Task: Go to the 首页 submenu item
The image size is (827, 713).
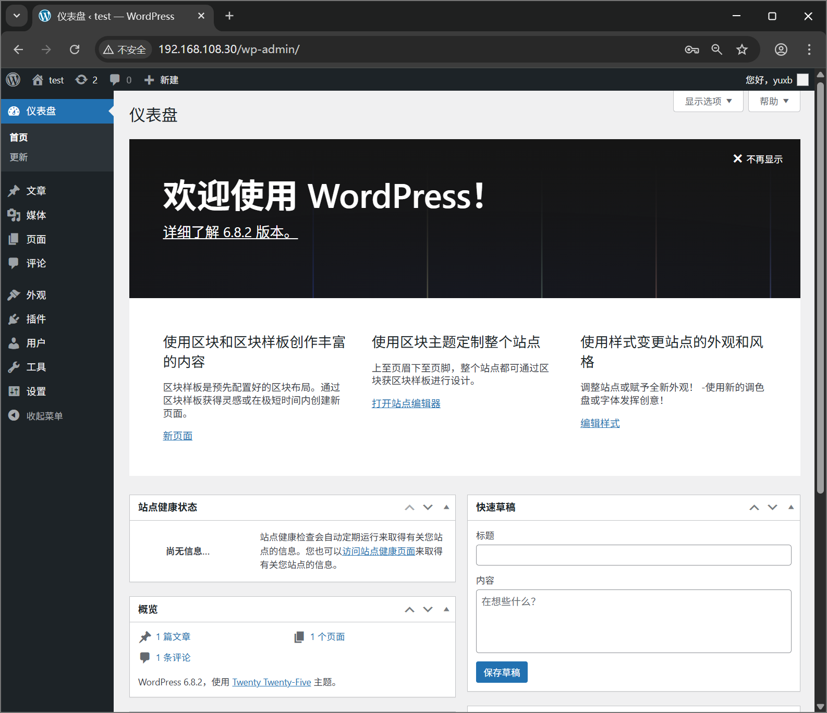Action: coord(19,137)
